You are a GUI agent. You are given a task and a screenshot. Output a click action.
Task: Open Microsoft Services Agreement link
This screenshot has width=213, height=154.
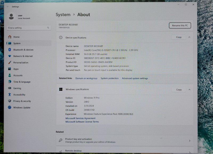click(x=80, y=118)
